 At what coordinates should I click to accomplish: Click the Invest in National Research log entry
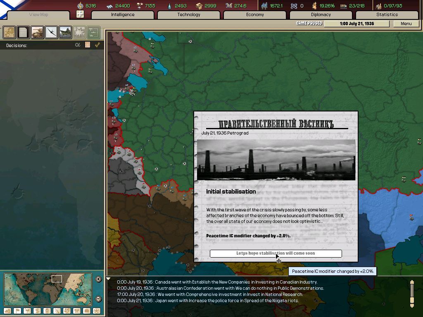tap(210, 294)
